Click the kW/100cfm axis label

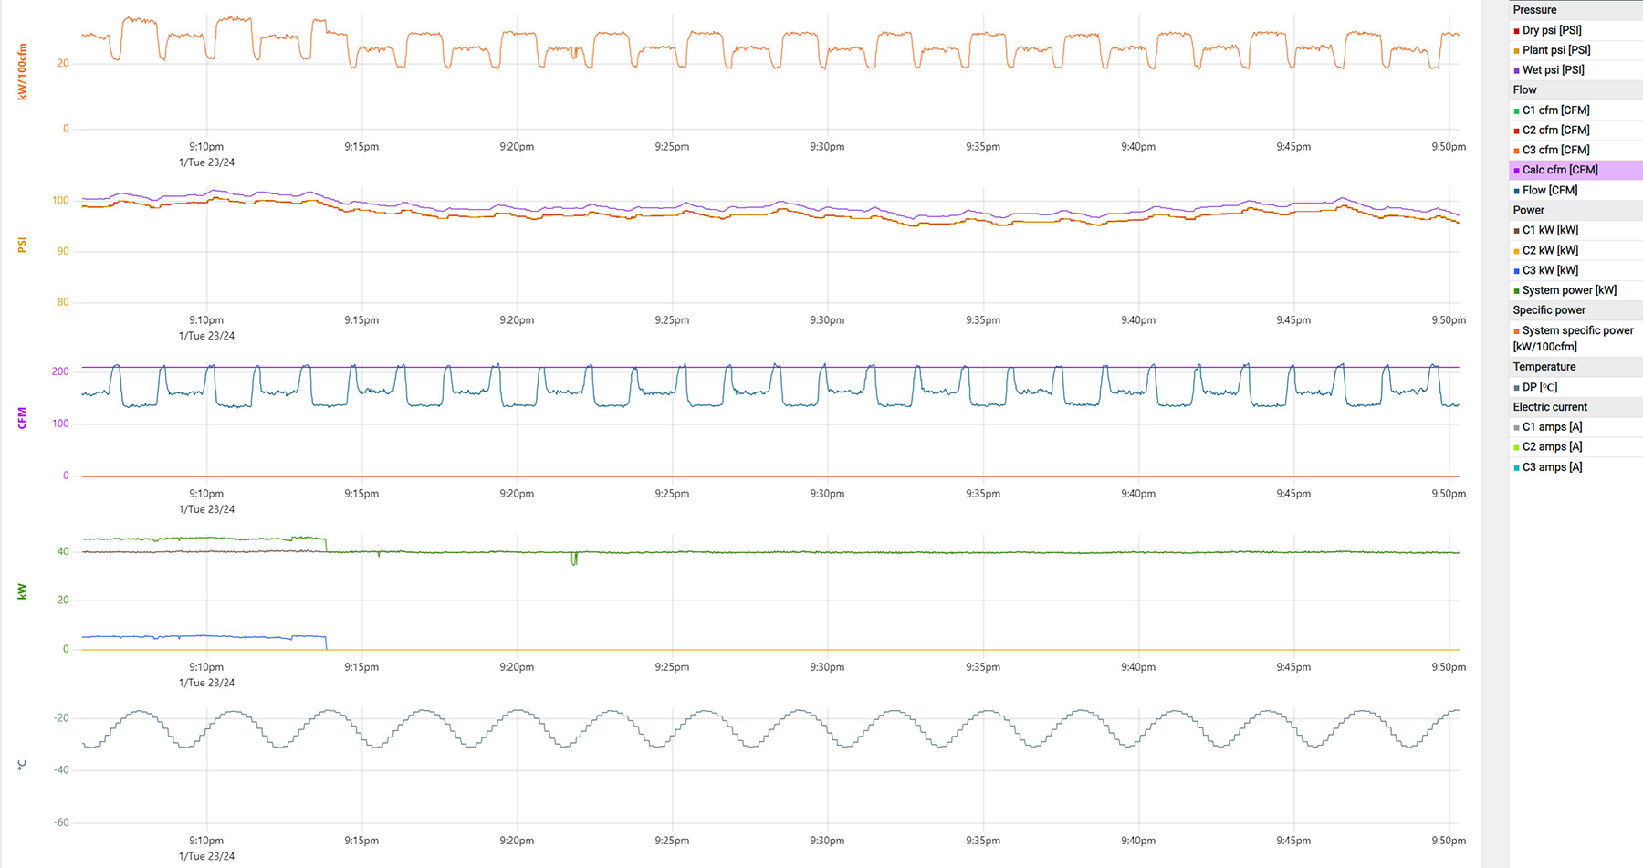point(22,71)
